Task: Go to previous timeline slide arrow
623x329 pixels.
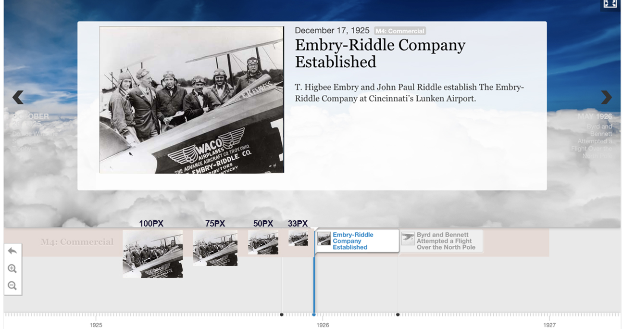Action: click(x=18, y=98)
